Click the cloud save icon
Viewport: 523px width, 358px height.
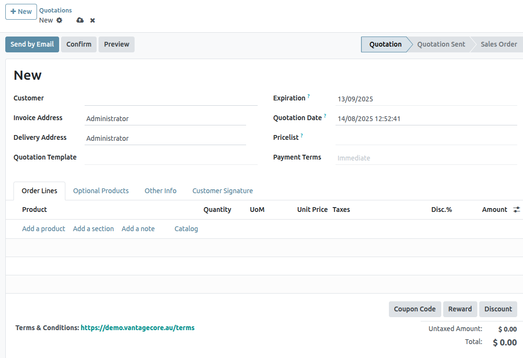[80, 20]
